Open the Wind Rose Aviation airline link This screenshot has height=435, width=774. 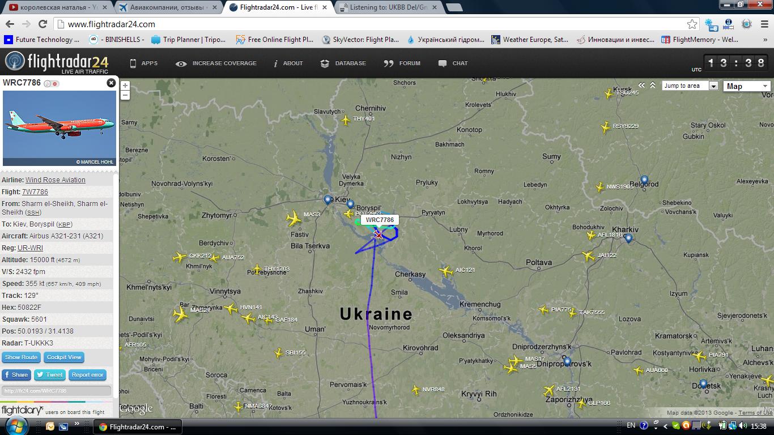click(56, 180)
